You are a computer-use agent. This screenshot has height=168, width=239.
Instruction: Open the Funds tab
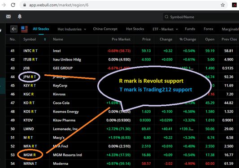pos(190,29)
